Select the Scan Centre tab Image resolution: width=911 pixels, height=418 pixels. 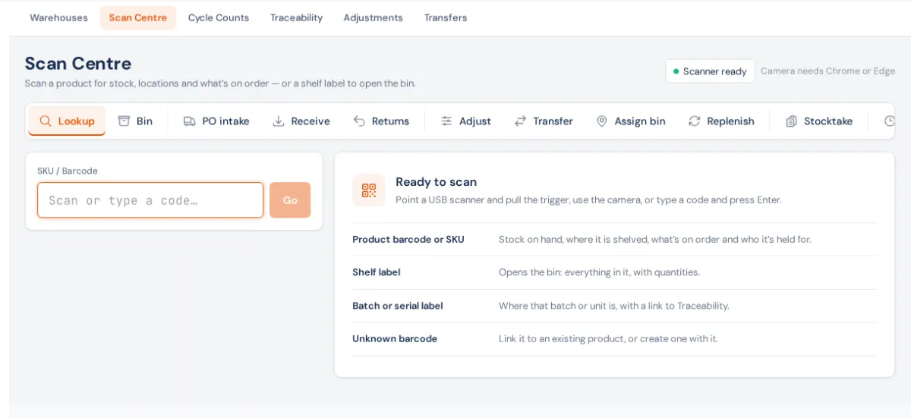pyautogui.click(x=138, y=17)
